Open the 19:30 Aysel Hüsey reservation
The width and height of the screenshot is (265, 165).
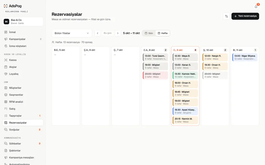(x=185, y=111)
